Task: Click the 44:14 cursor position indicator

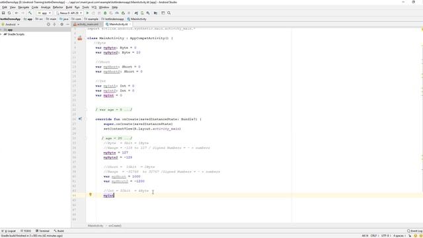Action: (x=365, y=235)
